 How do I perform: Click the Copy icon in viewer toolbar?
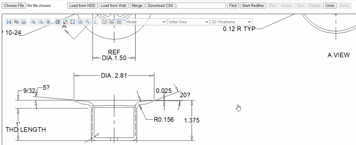[16, 22]
